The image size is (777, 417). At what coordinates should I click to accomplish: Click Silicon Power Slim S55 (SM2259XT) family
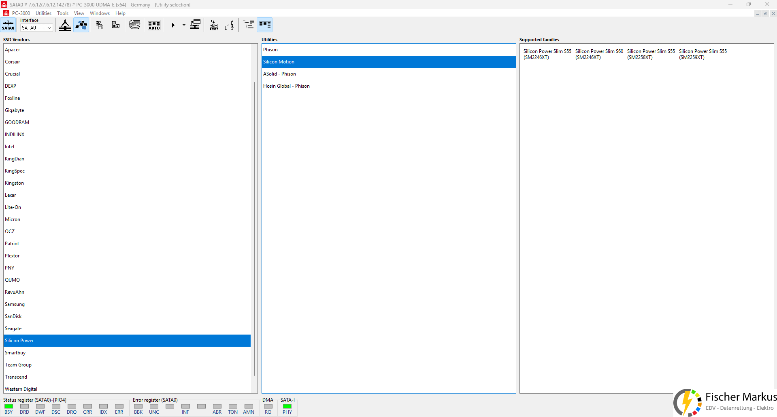pos(702,54)
